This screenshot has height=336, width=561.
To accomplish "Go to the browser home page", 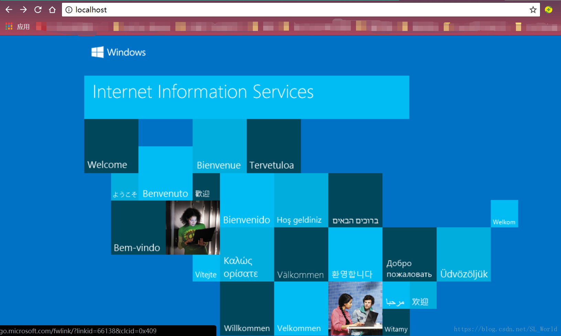I will point(52,10).
